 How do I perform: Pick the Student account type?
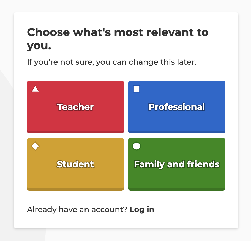pyautogui.click(x=75, y=164)
